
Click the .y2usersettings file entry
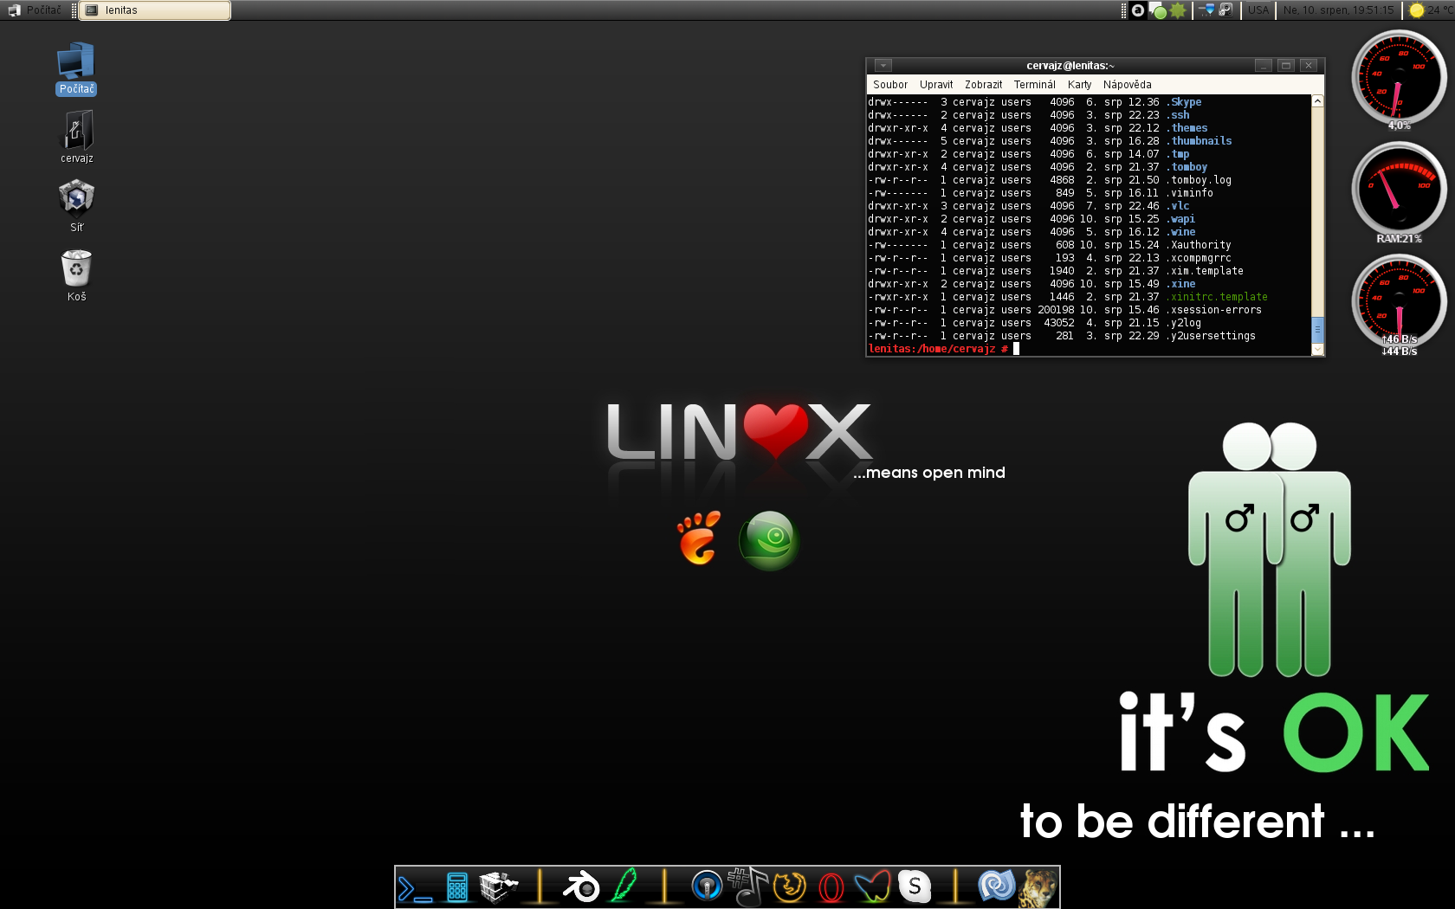point(1211,336)
